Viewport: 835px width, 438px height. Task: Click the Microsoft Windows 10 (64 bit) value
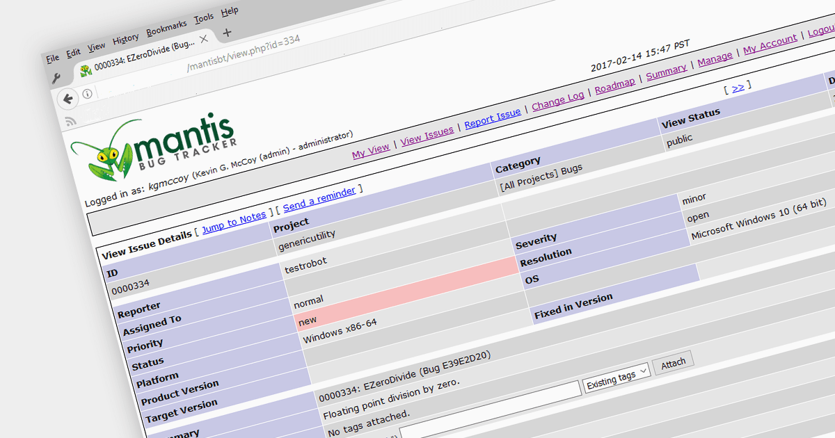(758, 218)
